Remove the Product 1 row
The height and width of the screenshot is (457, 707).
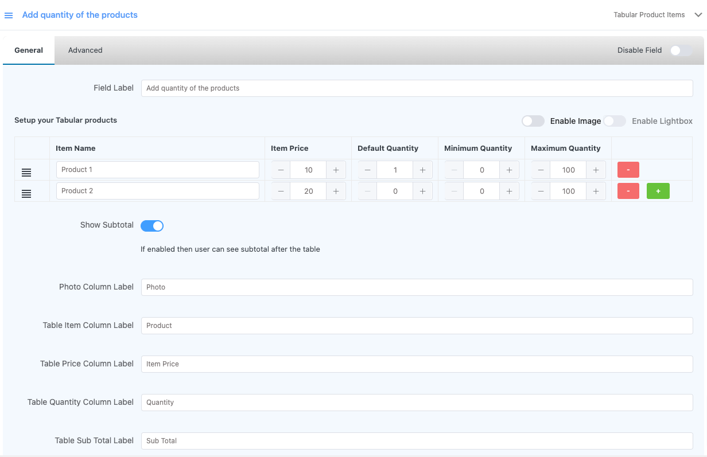pos(628,170)
